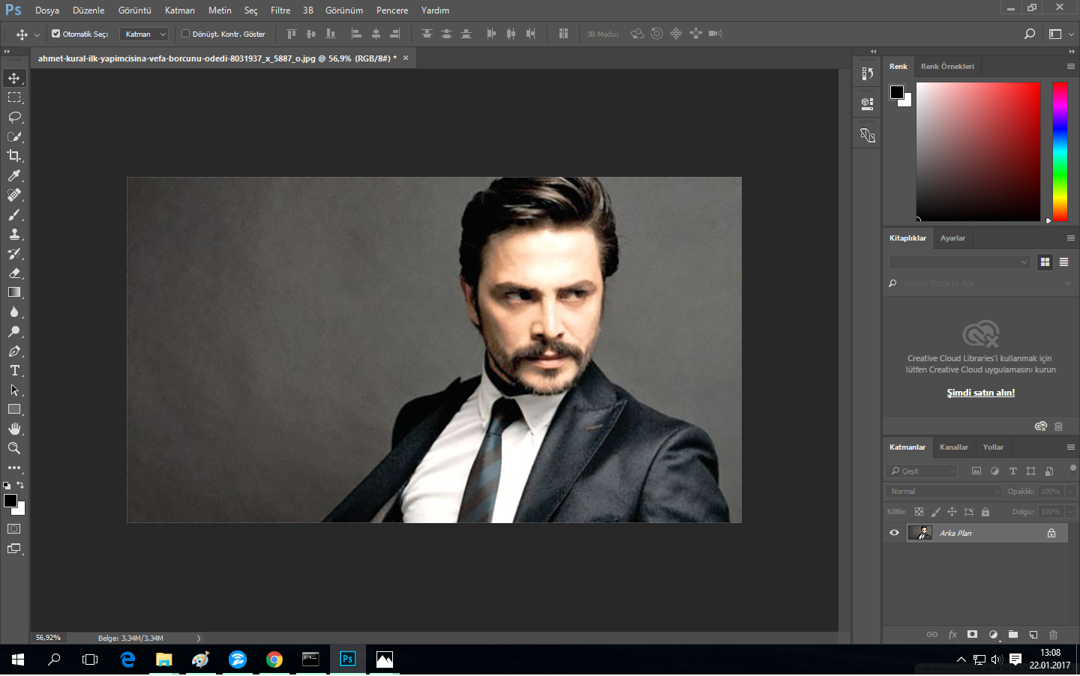
Task: Change the screen mode
Action: [x=14, y=549]
